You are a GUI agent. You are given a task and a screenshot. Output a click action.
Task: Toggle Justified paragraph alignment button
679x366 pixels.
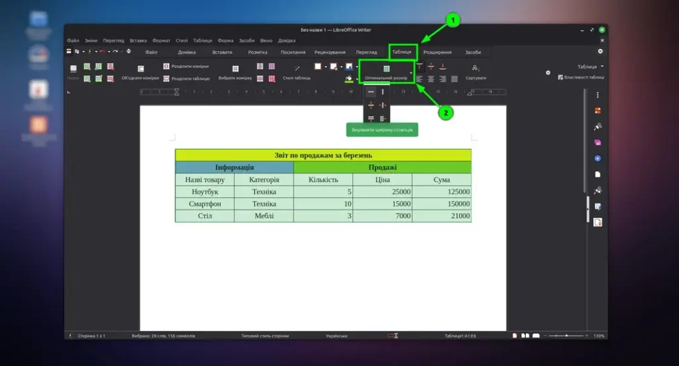[x=454, y=79]
